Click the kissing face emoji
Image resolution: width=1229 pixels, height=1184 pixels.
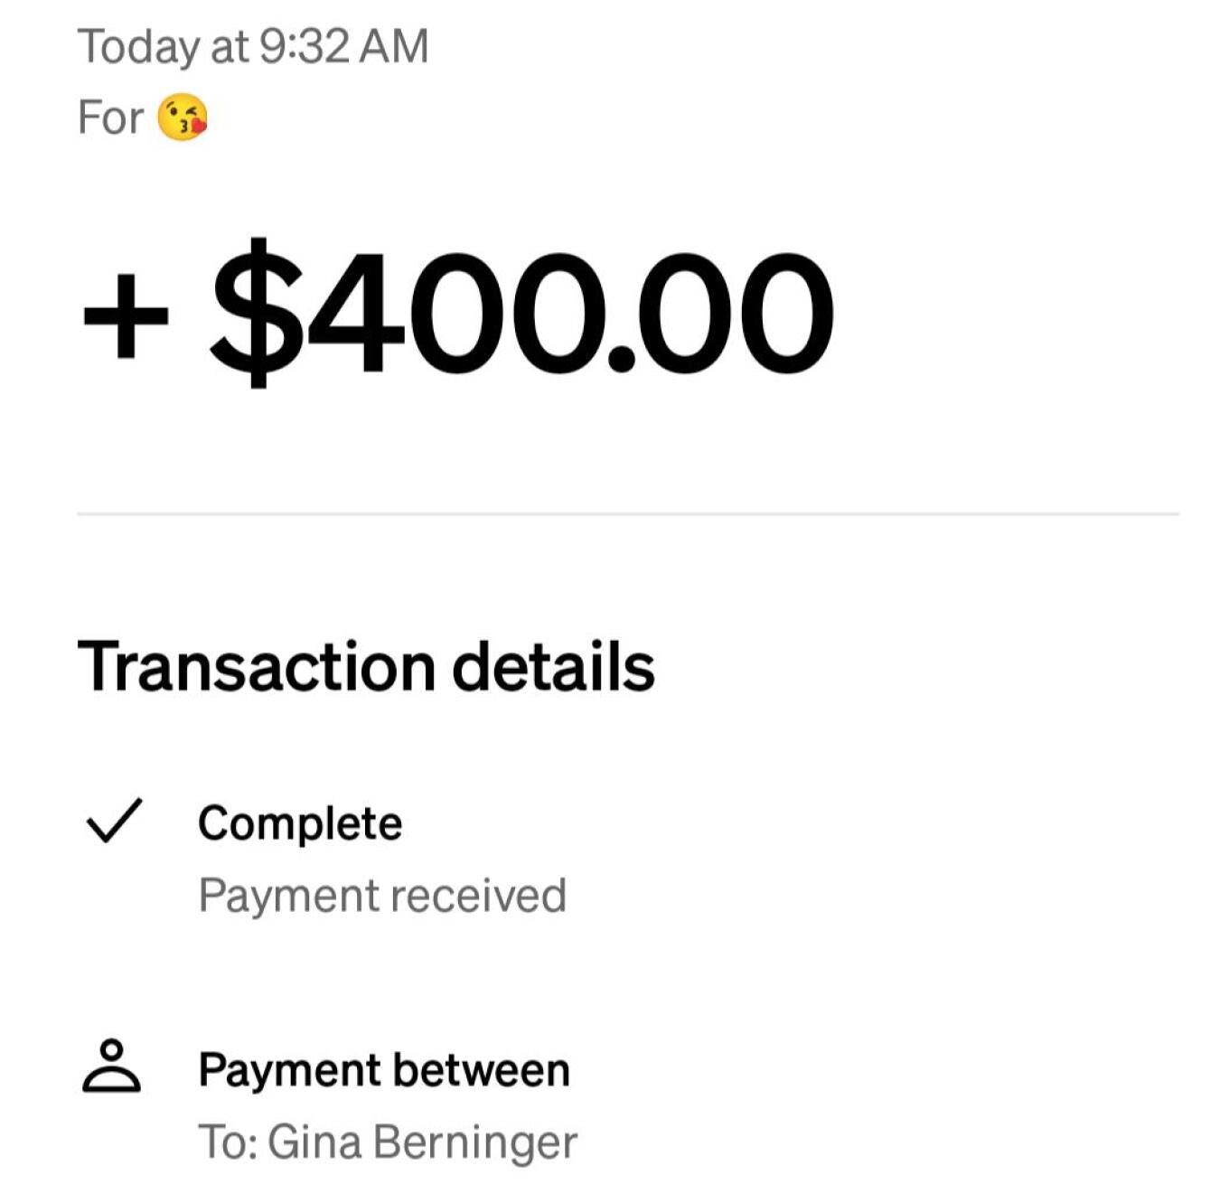[183, 118]
